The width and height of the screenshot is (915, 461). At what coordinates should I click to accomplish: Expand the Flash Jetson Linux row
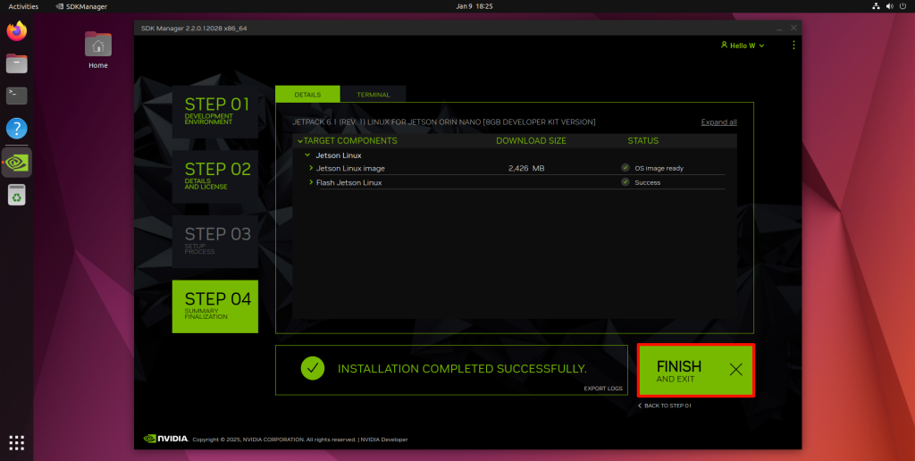point(311,182)
